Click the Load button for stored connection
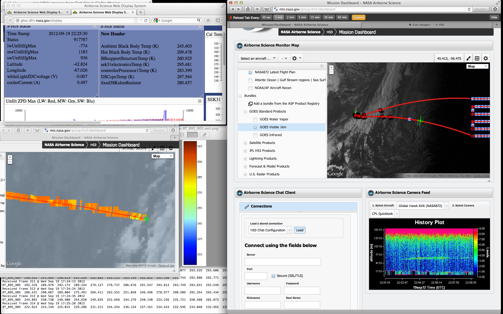 click(300, 230)
